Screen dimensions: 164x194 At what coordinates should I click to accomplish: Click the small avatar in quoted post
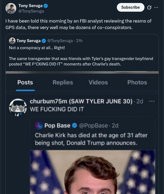point(12,41)
